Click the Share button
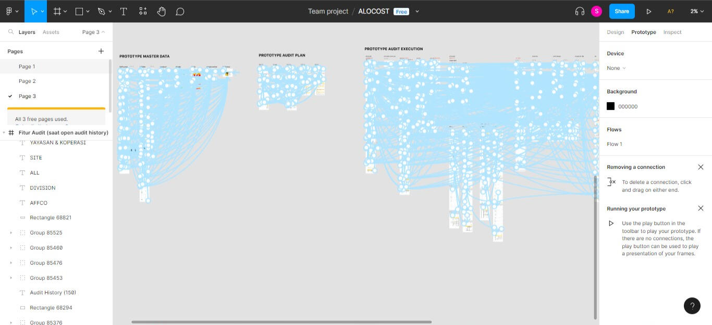The height and width of the screenshot is (325, 712). click(622, 11)
